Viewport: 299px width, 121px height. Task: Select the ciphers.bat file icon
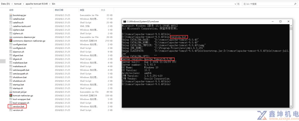tap(11, 30)
